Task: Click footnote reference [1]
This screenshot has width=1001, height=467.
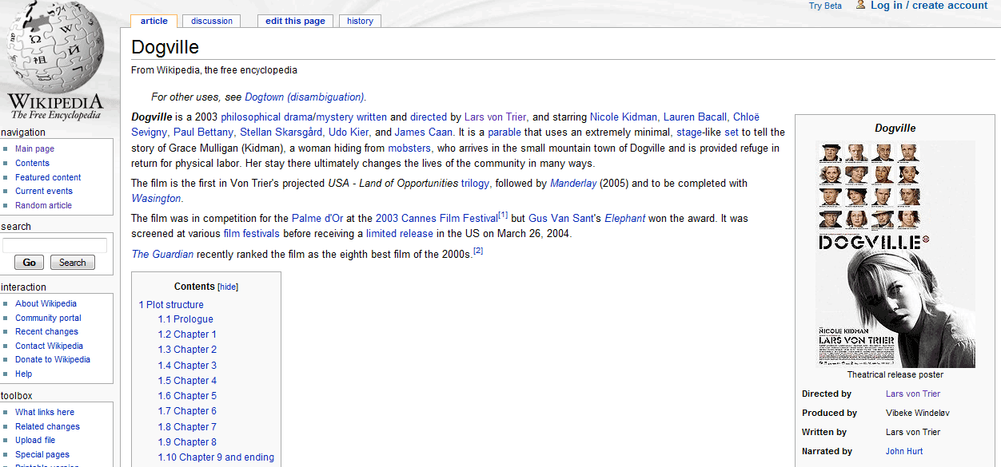Action: [503, 215]
